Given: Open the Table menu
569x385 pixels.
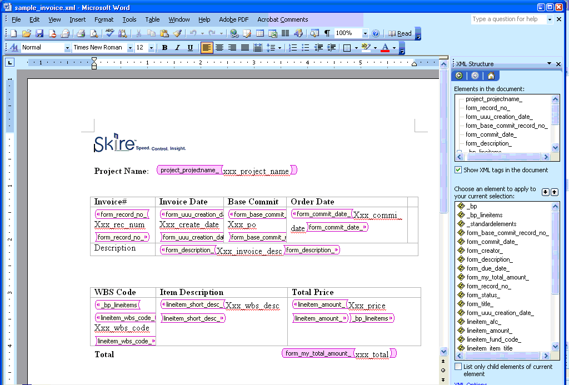Looking at the screenshot, I should point(152,19).
